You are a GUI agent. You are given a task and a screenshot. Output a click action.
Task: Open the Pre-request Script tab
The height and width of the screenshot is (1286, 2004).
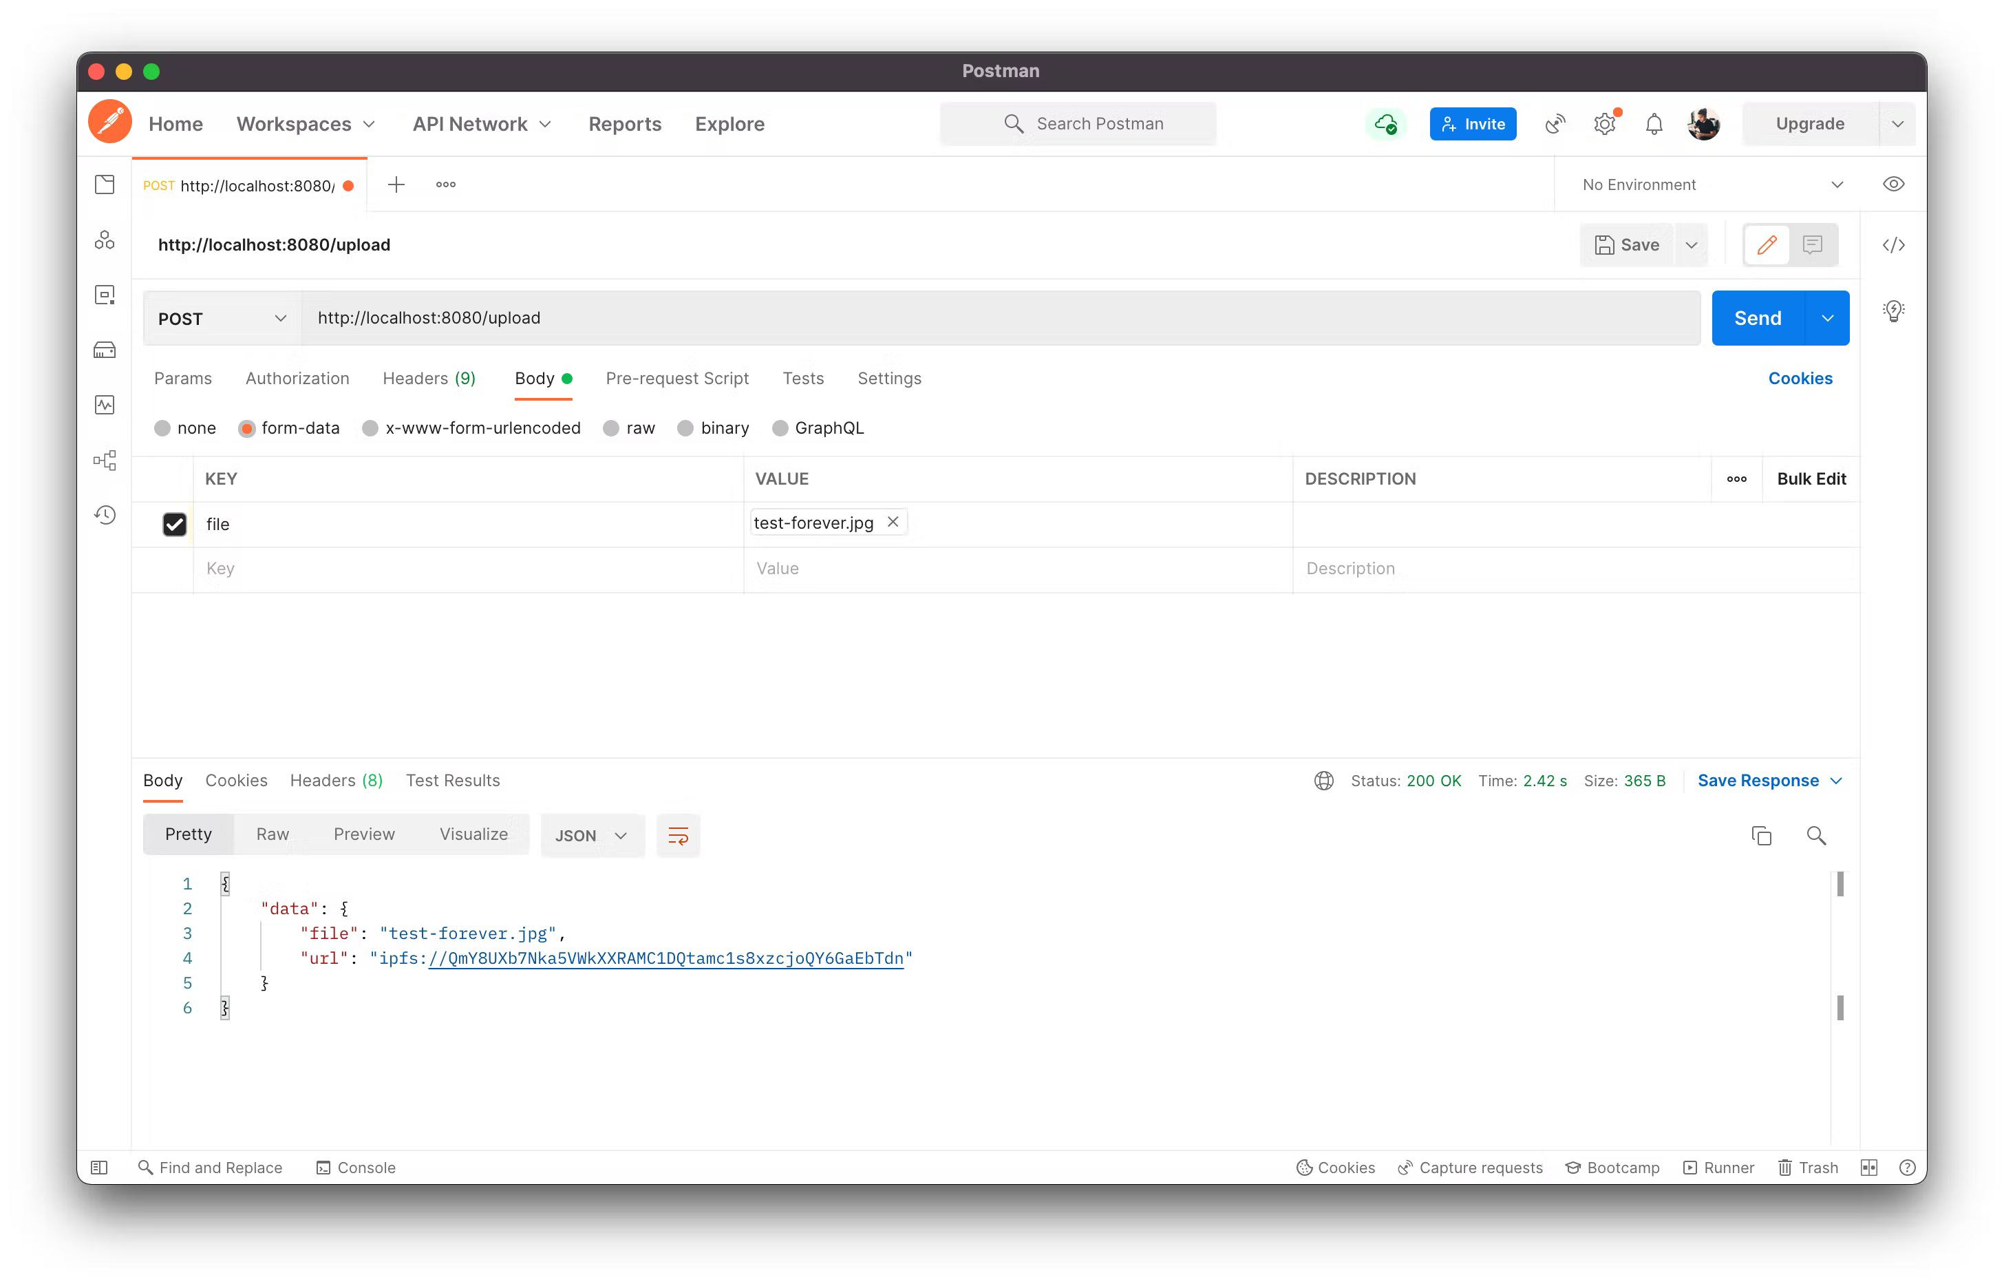[677, 378]
